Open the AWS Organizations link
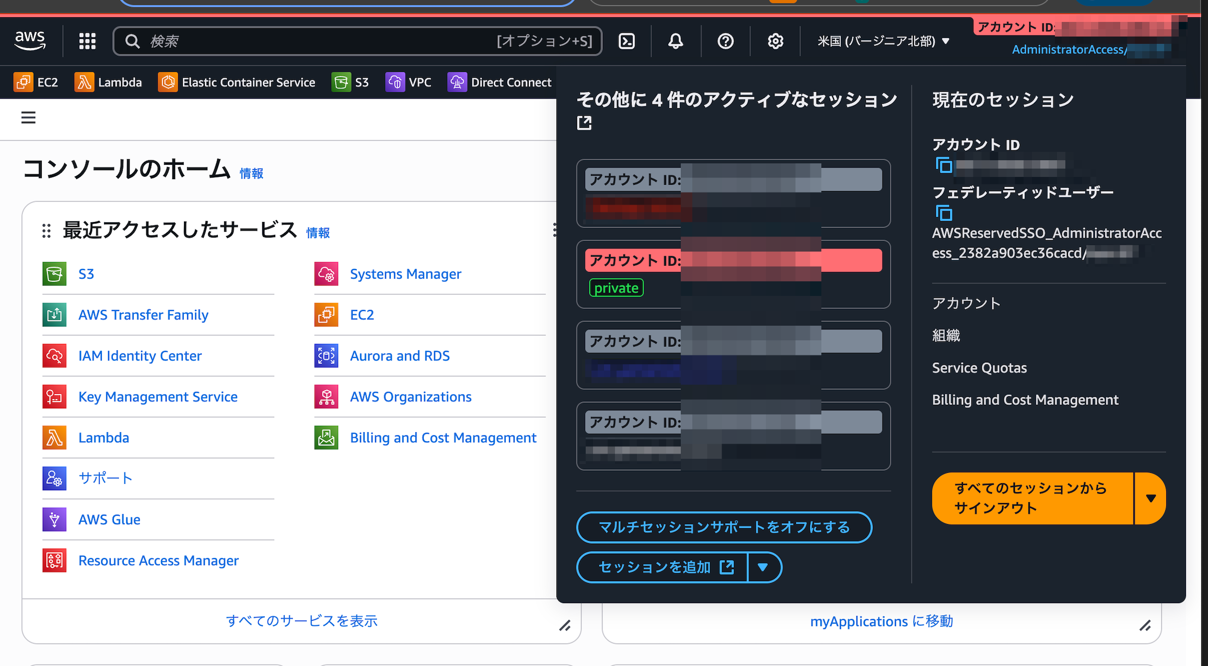 (411, 397)
